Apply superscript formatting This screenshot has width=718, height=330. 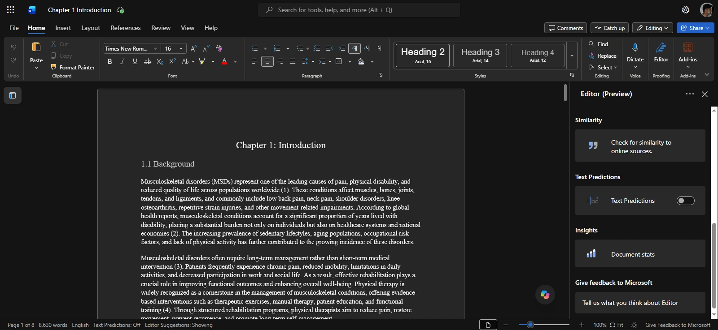tap(172, 61)
